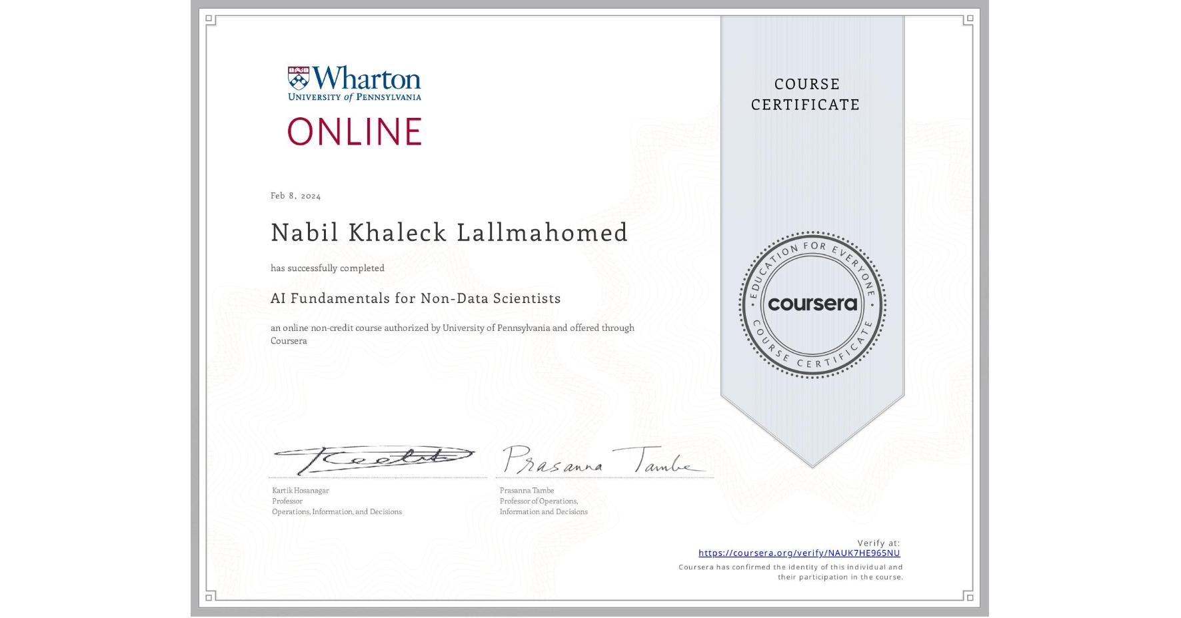This screenshot has width=1181, height=618.
Task: Select the printed name Prasanna Tambe
Action: pos(527,490)
